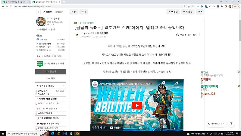This screenshot has height=136, width=241.
Task: Open the Windows Start menu
Action: [x=3, y=134]
